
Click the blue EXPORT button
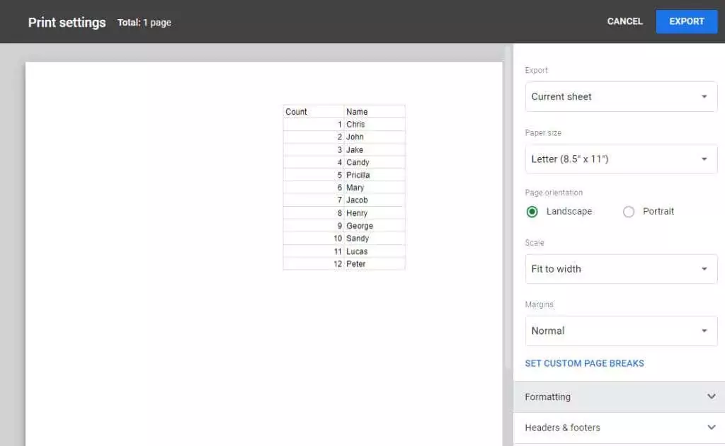point(686,21)
